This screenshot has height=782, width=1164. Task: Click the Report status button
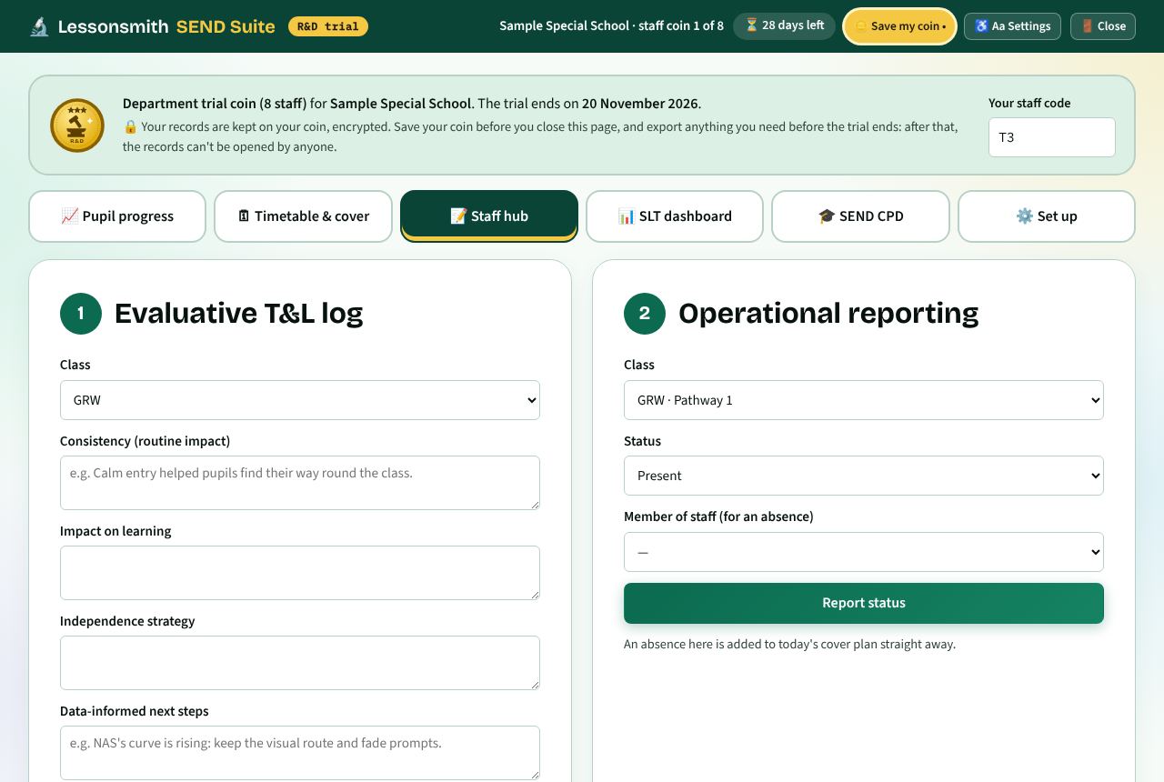click(864, 603)
